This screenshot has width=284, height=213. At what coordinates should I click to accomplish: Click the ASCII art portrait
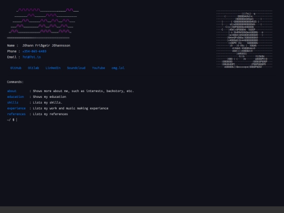[x=245, y=39]
